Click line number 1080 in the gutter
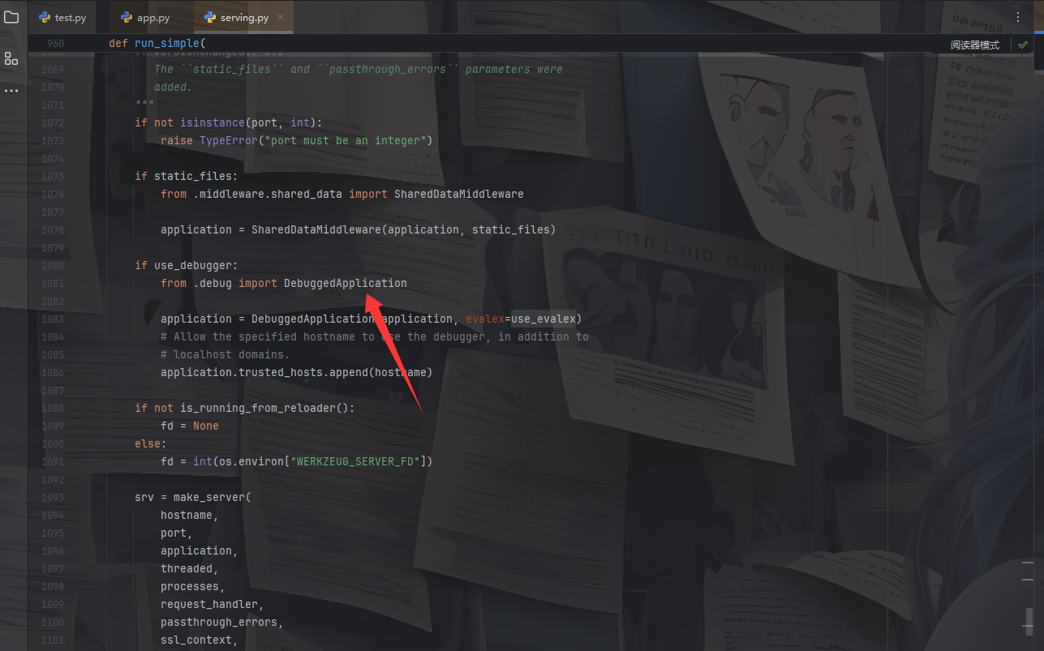Viewport: 1044px width, 651px height. pyautogui.click(x=52, y=265)
